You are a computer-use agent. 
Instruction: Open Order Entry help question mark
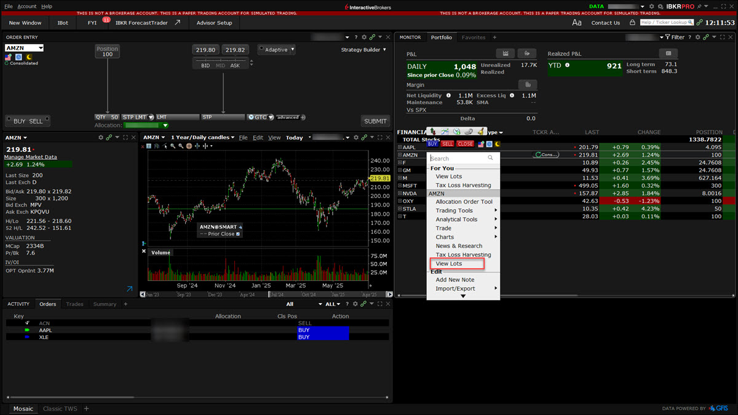coord(356,38)
